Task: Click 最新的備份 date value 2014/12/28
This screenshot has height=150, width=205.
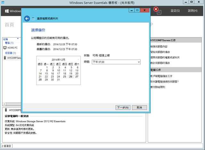Action: pos(65,44)
